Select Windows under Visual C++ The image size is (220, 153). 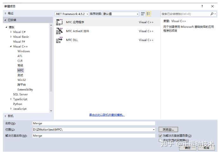point(23,51)
